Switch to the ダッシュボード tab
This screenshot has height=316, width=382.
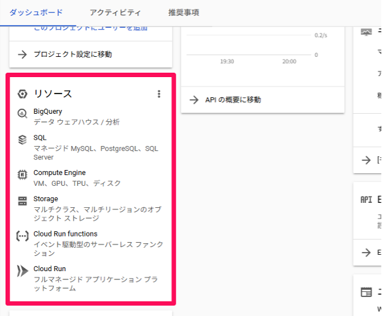36,13
